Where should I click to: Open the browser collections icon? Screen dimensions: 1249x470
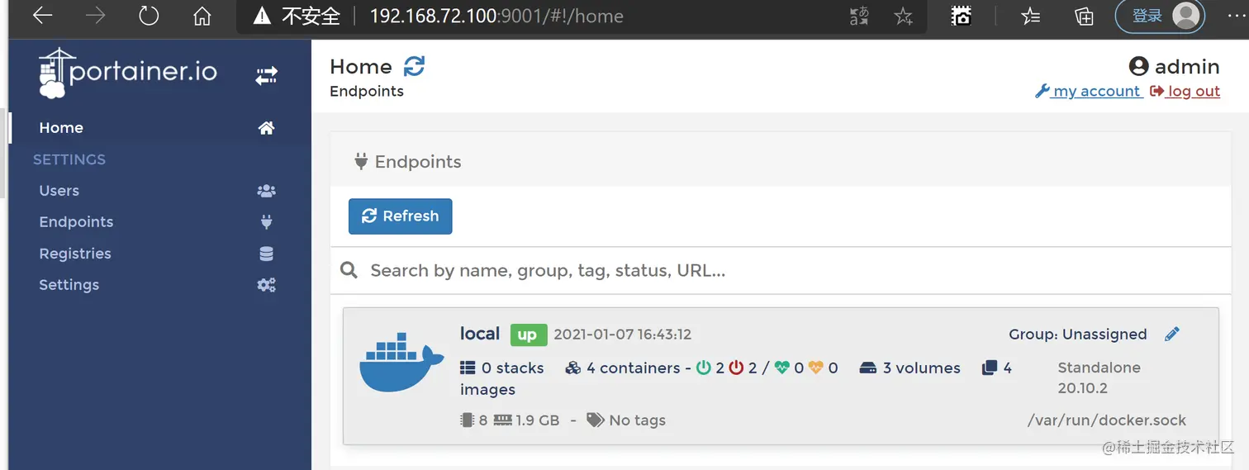(1084, 16)
